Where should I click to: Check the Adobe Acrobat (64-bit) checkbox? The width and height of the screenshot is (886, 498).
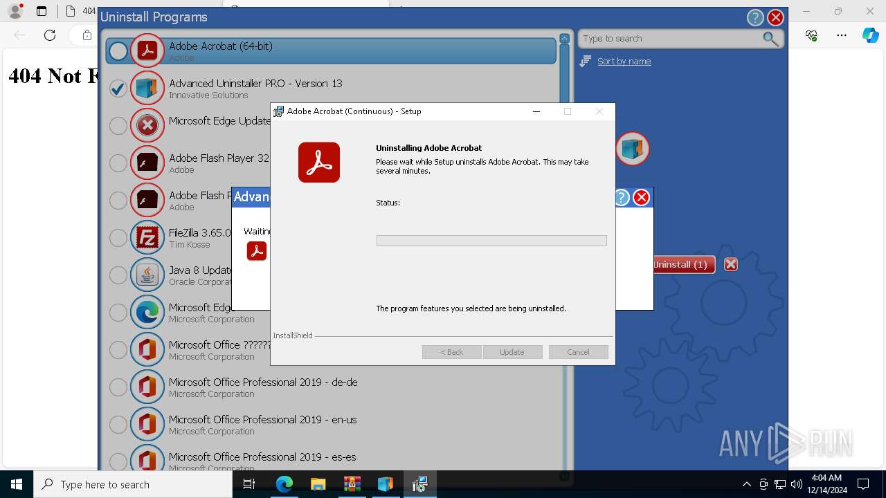click(118, 50)
